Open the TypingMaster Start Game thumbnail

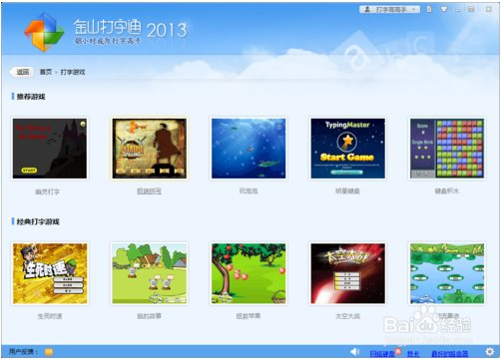[x=347, y=149]
